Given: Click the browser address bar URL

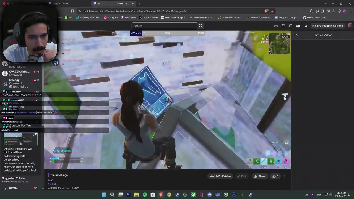Looking at the screenshot, I should 135,11.
